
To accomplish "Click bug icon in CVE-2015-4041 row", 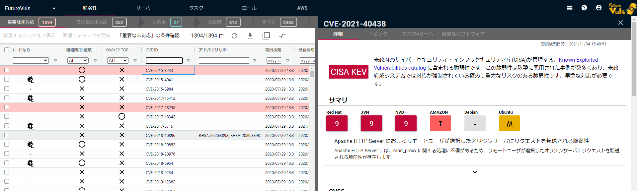I will (30, 80).
